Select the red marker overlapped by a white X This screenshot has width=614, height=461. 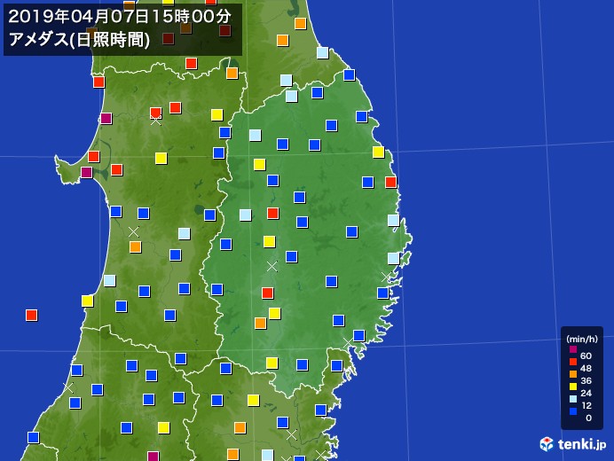click(155, 113)
